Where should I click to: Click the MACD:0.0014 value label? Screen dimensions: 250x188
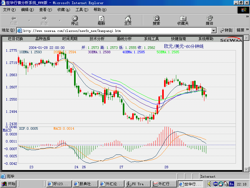(x=64, y=128)
